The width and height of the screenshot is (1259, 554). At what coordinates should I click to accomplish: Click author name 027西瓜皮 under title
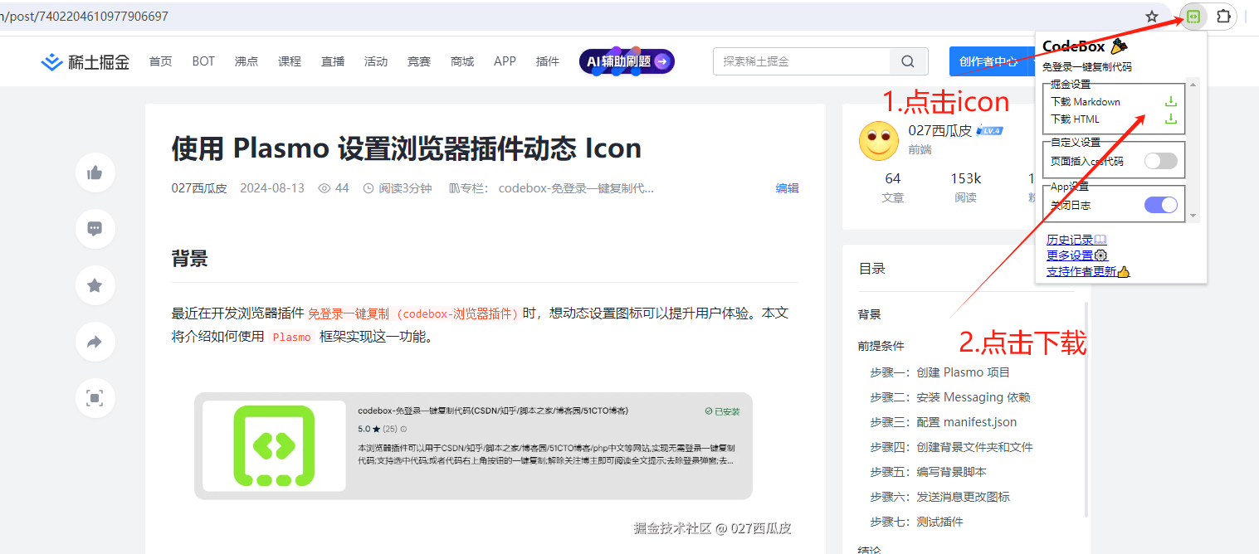coord(199,188)
